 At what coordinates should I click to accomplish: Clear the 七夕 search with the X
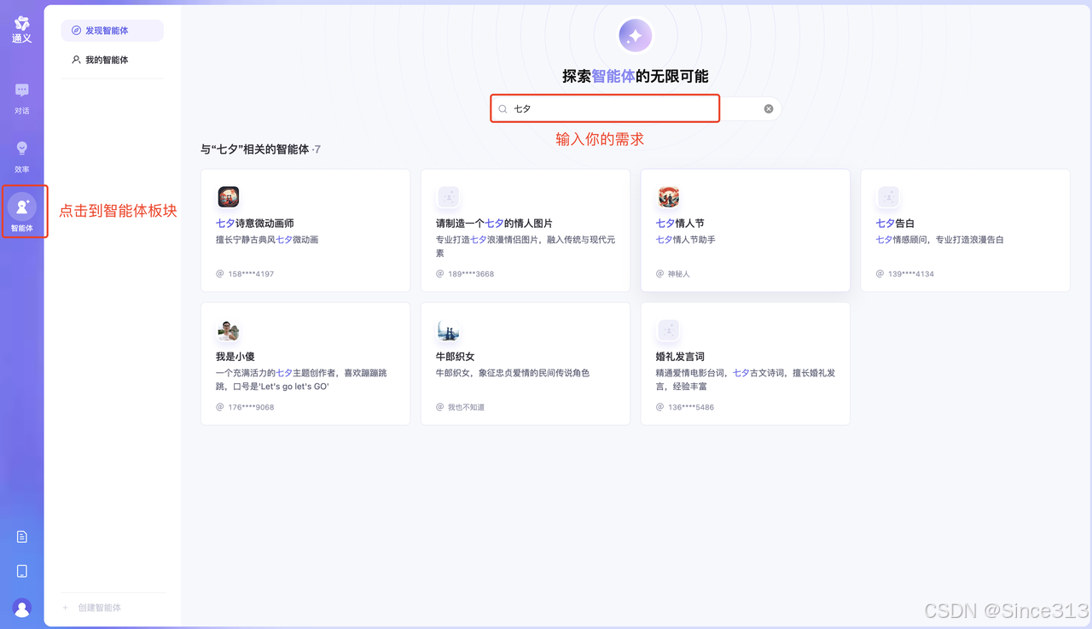click(768, 108)
